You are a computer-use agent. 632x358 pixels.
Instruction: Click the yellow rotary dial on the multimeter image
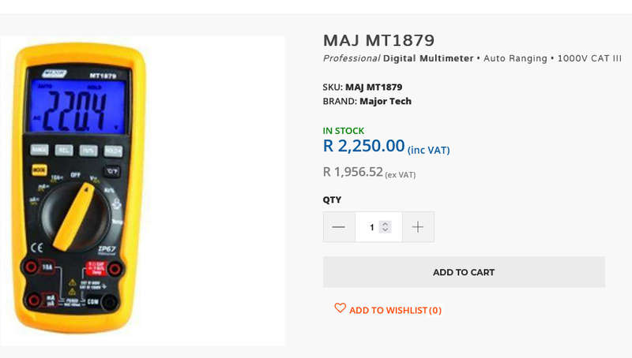pyautogui.click(x=75, y=216)
